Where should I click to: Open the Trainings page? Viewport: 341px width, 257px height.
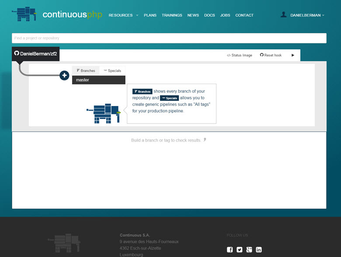coord(172,15)
